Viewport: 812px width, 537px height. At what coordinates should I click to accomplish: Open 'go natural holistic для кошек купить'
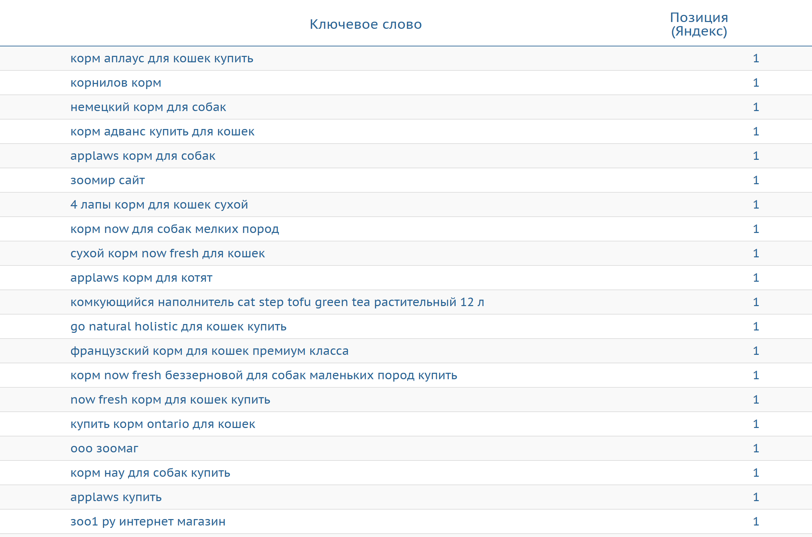tap(179, 326)
